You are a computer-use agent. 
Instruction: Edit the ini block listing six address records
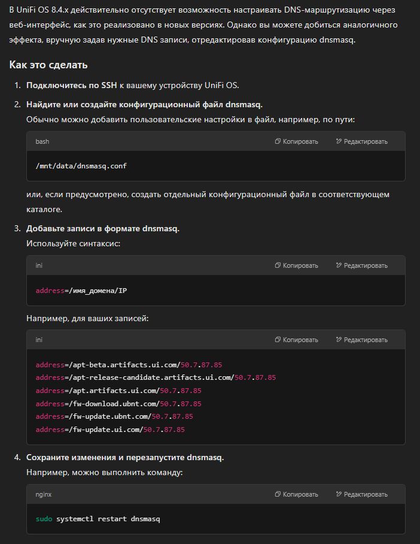tap(362, 340)
